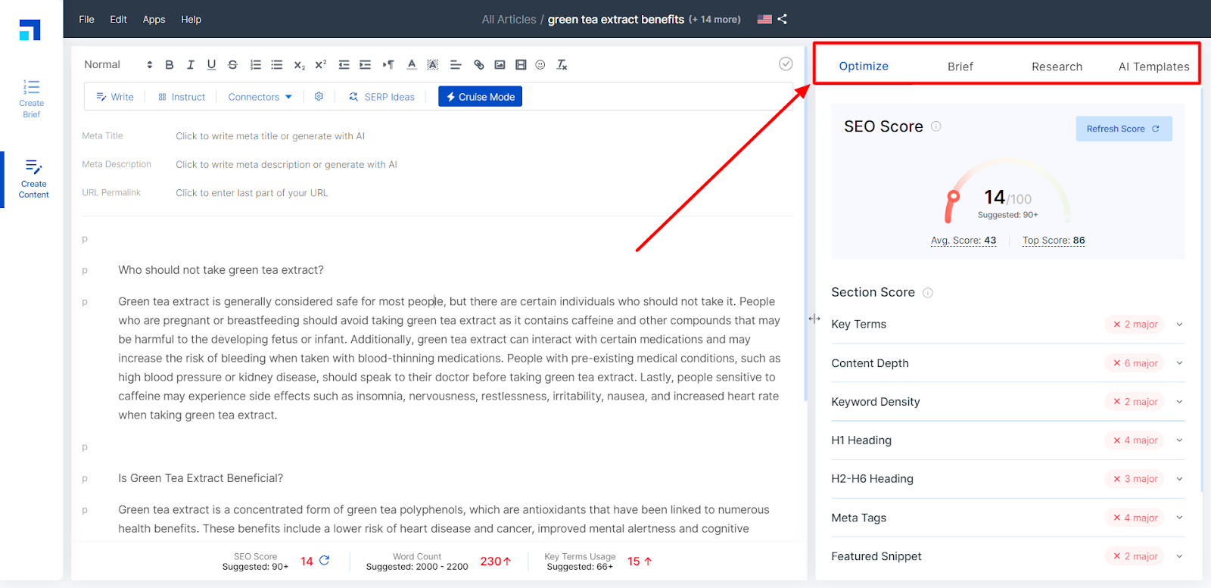
Task: Open Create Brief in the sidebar
Action: [32, 98]
